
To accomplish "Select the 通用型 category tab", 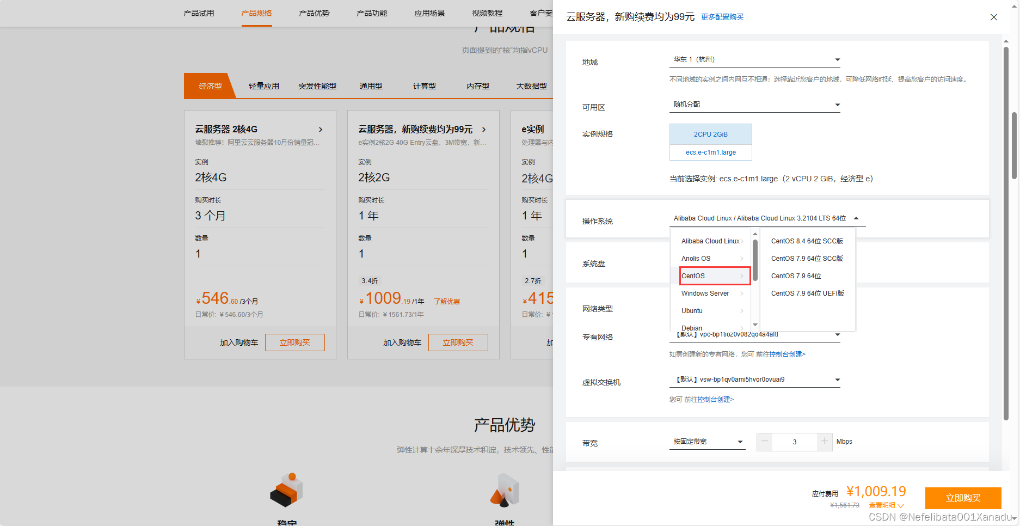I will tap(371, 86).
